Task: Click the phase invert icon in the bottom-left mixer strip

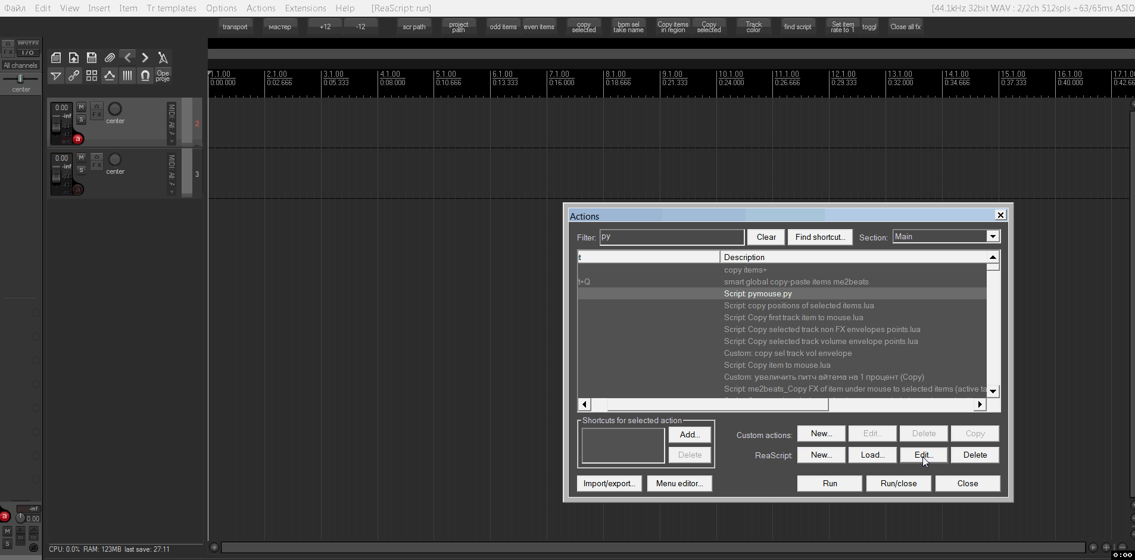Action: pos(33,548)
